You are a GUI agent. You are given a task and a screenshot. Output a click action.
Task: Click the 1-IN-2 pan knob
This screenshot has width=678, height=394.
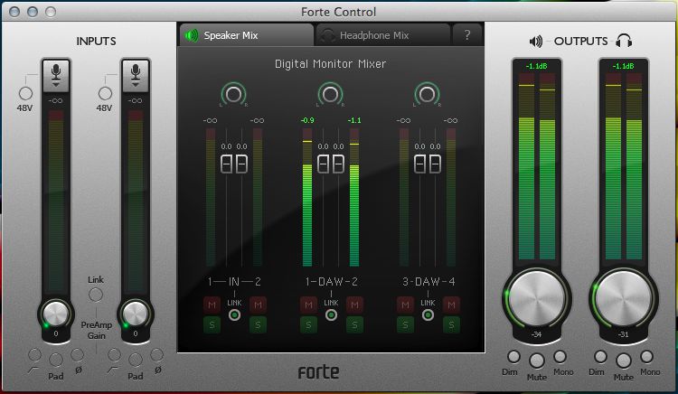234,94
